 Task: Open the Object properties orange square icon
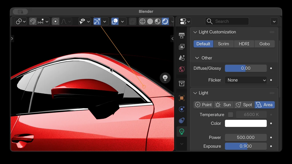(182, 98)
